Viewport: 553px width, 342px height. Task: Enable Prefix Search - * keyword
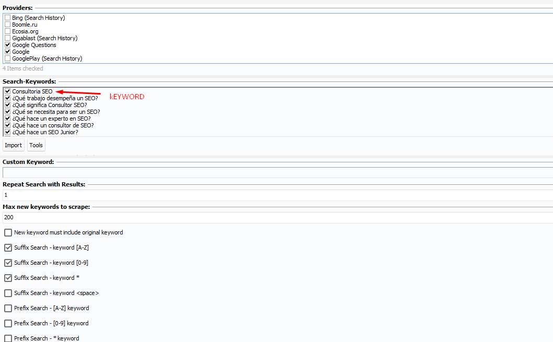[x=8, y=338]
